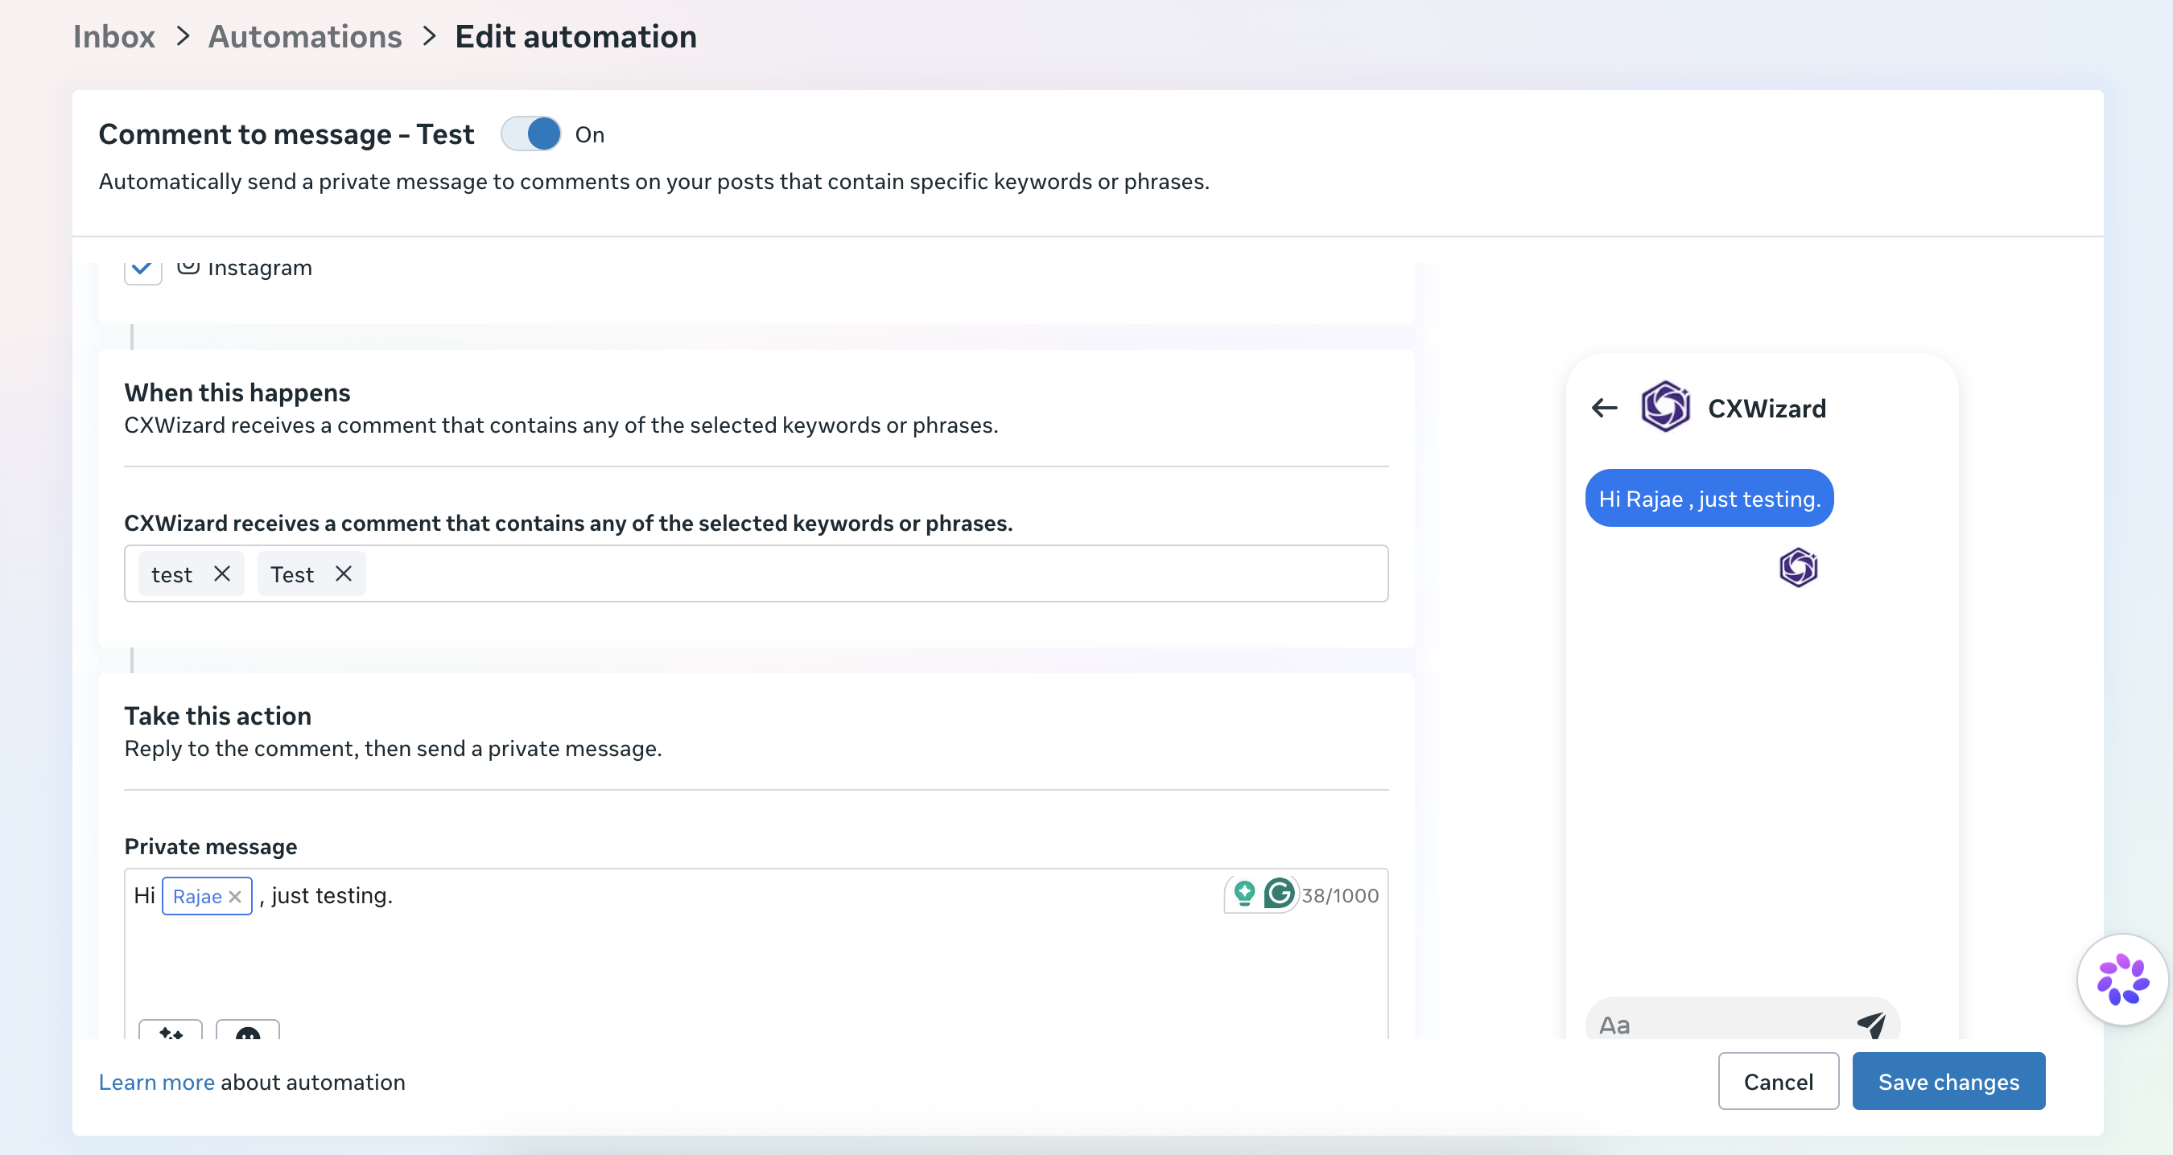
Task: Click the CXWizard profile logo in preview header
Action: pyautogui.click(x=1665, y=407)
